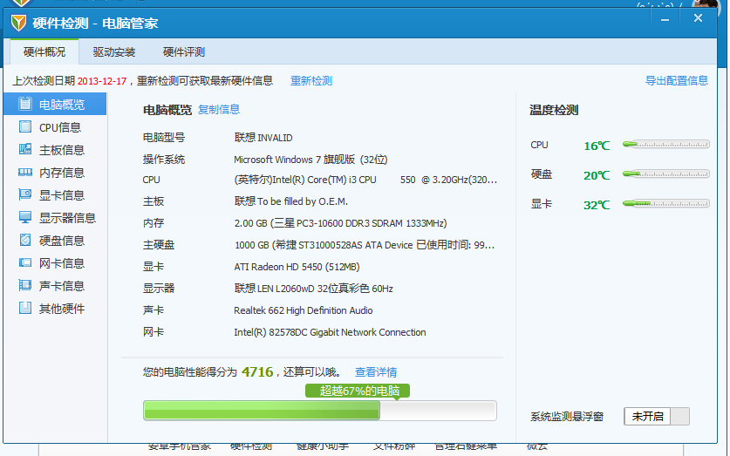Click the 重新检测 link
The image size is (730, 456).
coord(311,80)
